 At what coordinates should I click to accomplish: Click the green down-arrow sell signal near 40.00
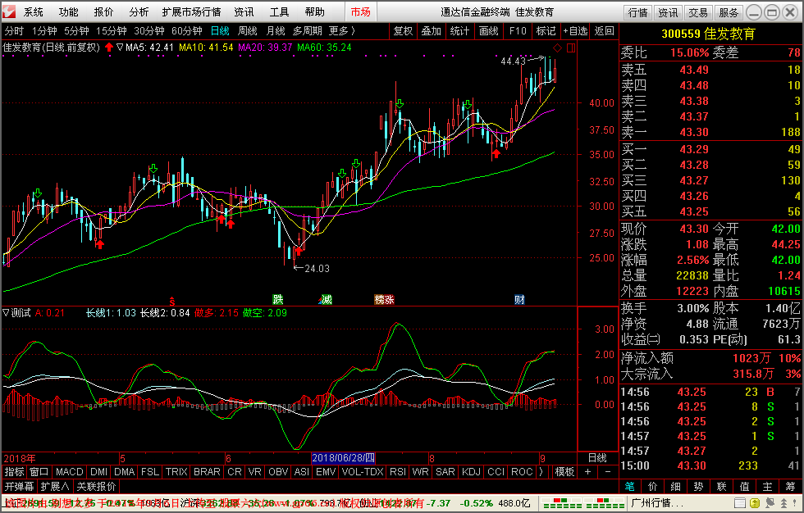[400, 104]
